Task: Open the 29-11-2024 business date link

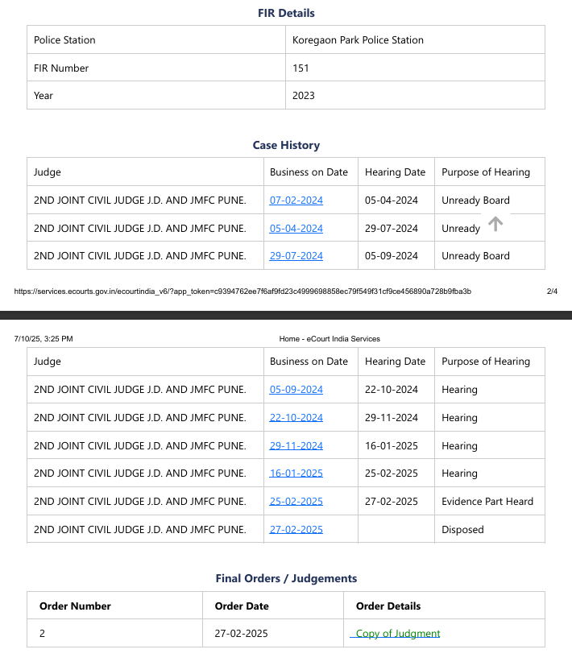Action: pyautogui.click(x=296, y=446)
